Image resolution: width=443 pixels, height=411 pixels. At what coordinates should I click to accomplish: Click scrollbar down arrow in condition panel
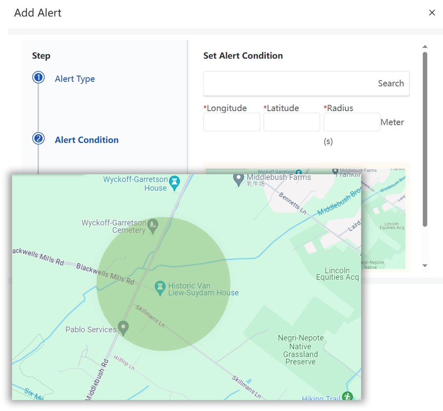point(425,266)
